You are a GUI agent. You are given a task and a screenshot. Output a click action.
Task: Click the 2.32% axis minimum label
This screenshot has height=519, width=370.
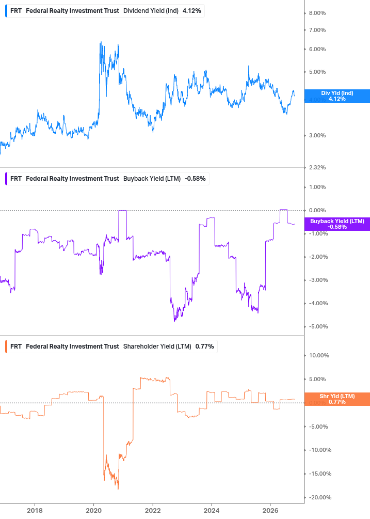point(317,167)
